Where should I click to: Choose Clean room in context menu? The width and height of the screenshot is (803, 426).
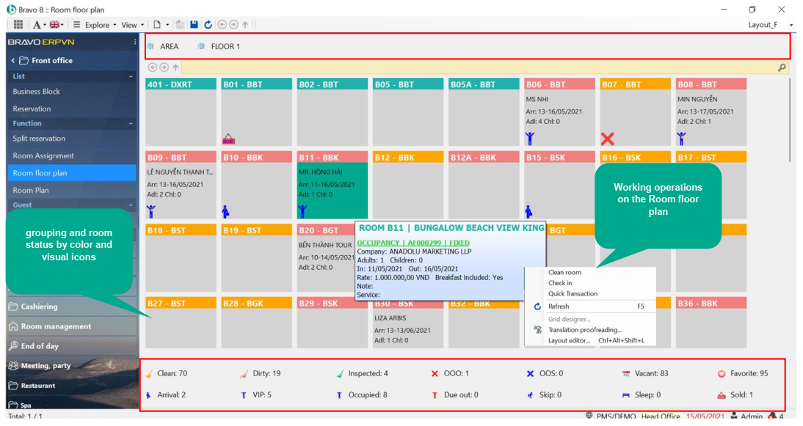click(564, 272)
